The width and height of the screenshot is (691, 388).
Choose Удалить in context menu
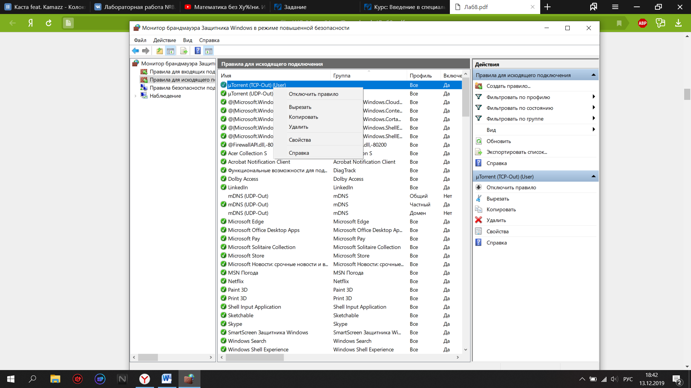pyautogui.click(x=318, y=127)
